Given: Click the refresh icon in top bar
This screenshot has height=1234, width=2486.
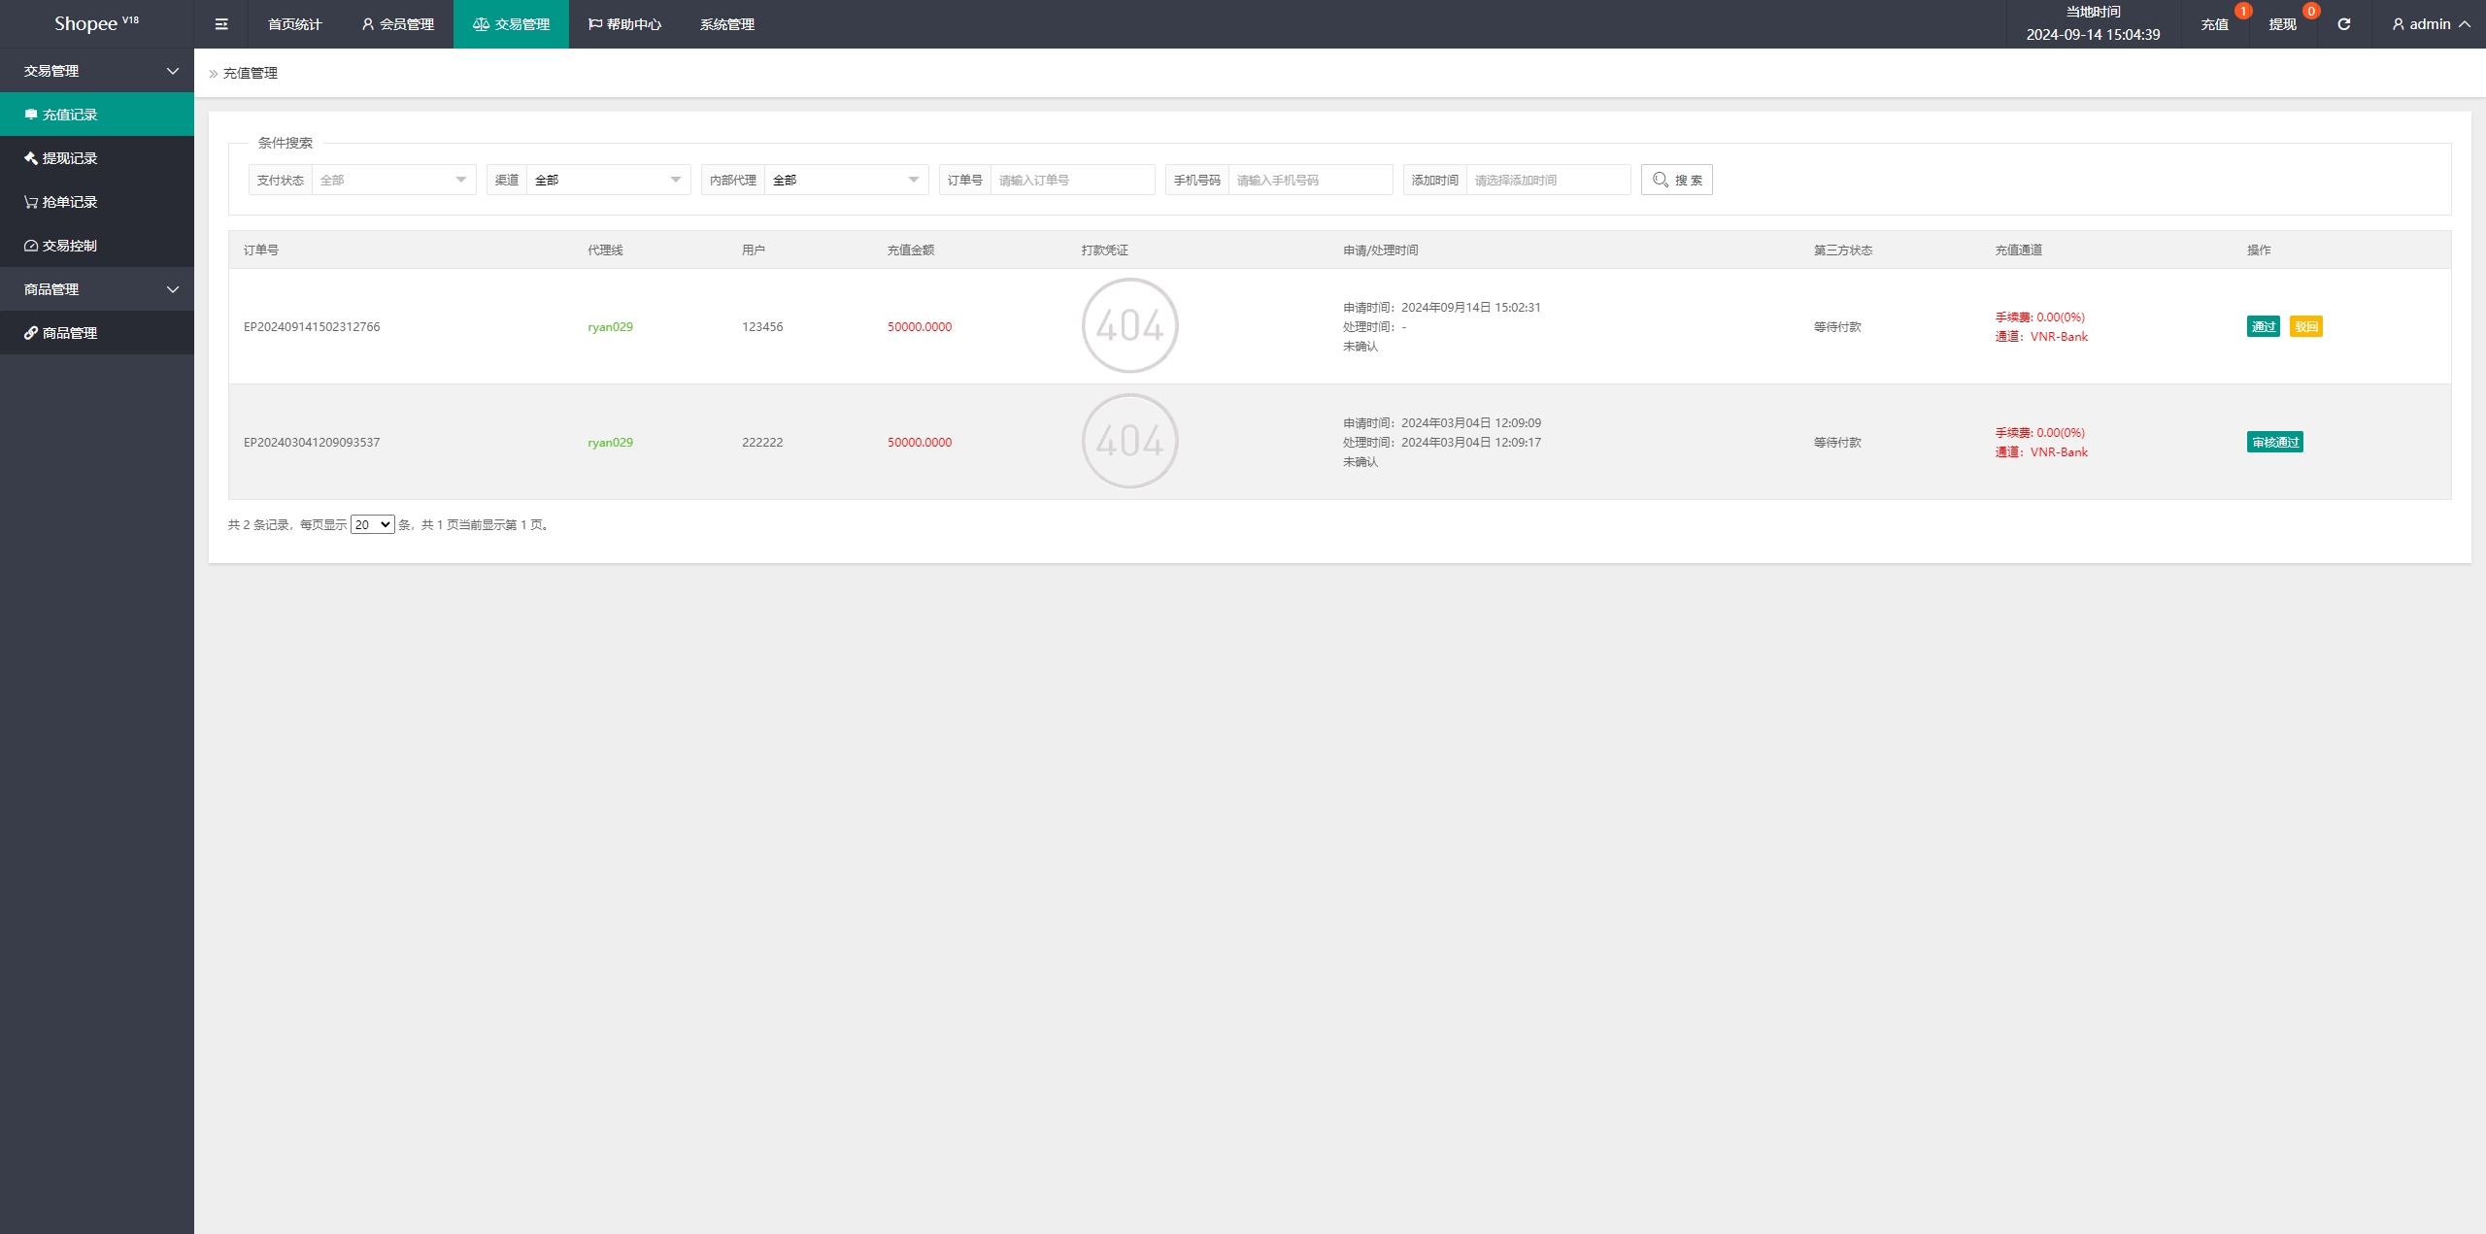Looking at the screenshot, I should click(x=2343, y=24).
